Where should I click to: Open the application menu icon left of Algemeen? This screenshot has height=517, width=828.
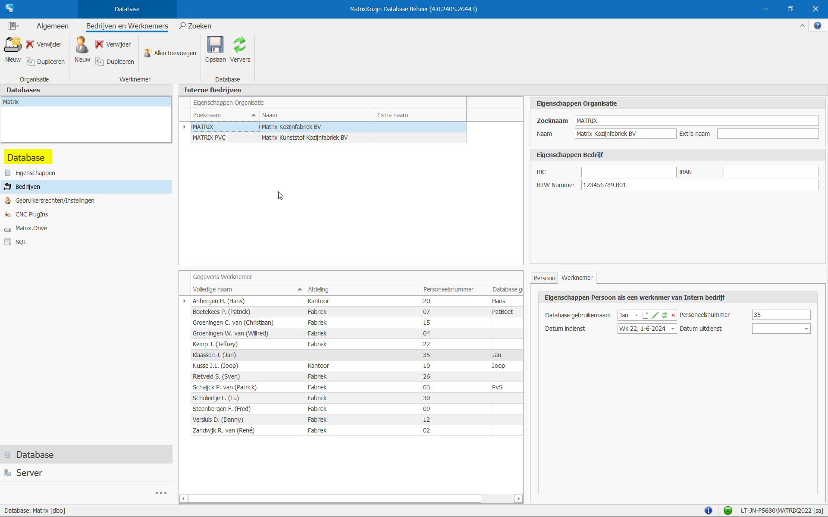14,26
